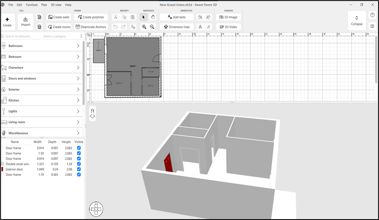Toggle visibility of Double small window
This screenshot has height=220, width=379.
click(79, 164)
